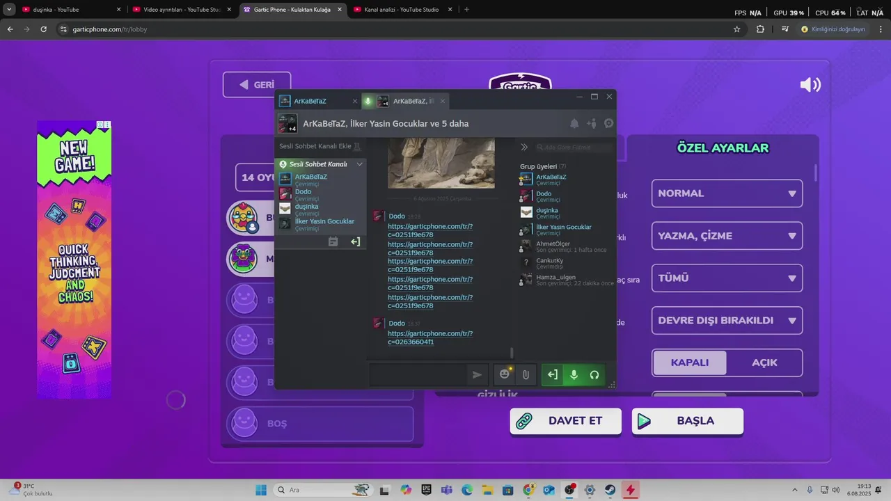Click the leave channel icon under the voice channel list
The image size is (891, 501).
click(x=355, y=241)
